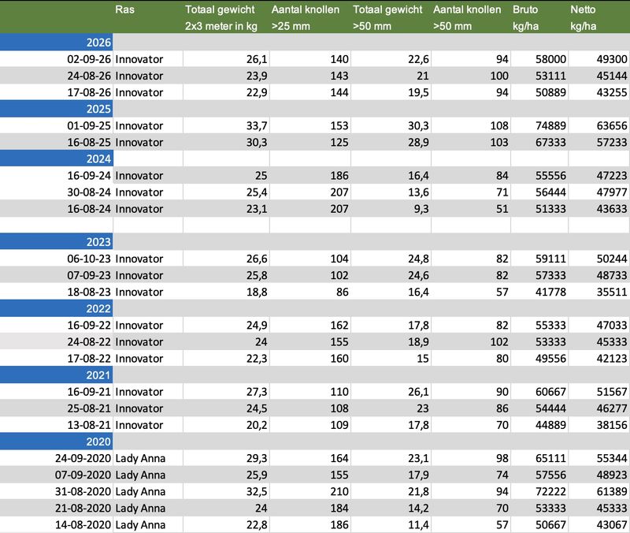The width and height of the screenshot is (630, 533).
Task: Click the 2026 year row label
Action: point(56,43)
